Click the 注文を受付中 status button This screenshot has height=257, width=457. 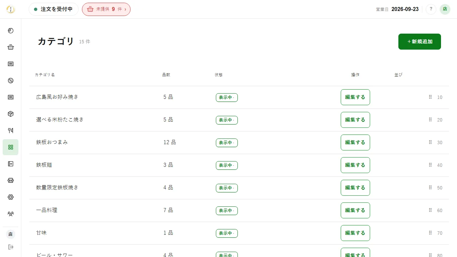click(54, 9)
